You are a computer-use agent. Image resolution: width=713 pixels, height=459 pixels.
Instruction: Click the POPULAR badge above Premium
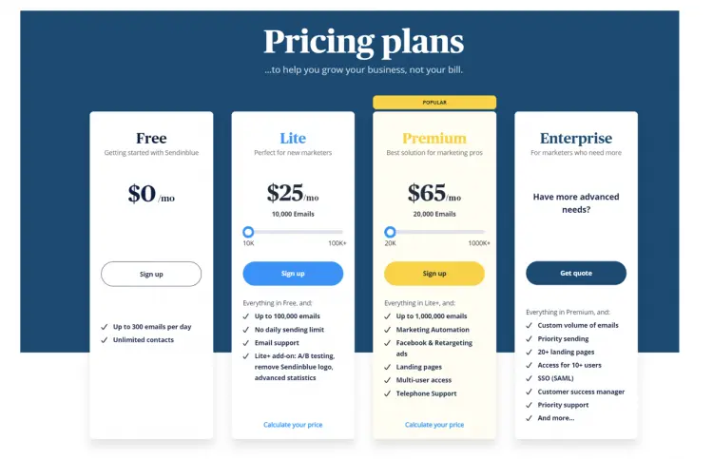pyautogui.click(x=434, y=103)
